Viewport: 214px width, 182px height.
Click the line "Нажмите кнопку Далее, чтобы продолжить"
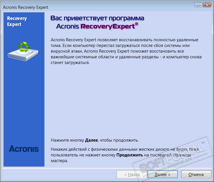95,140
